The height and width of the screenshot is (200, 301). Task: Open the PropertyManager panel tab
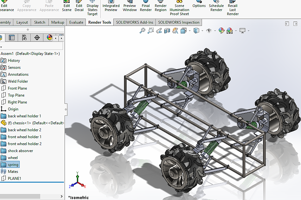12,38
